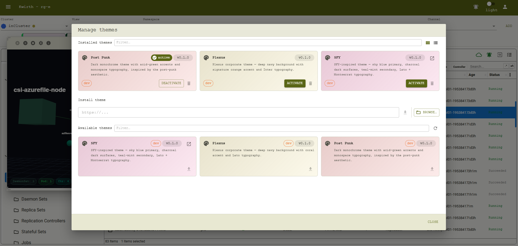
Task: Open the Channel dropdown arrow
Action: point(494,26)
